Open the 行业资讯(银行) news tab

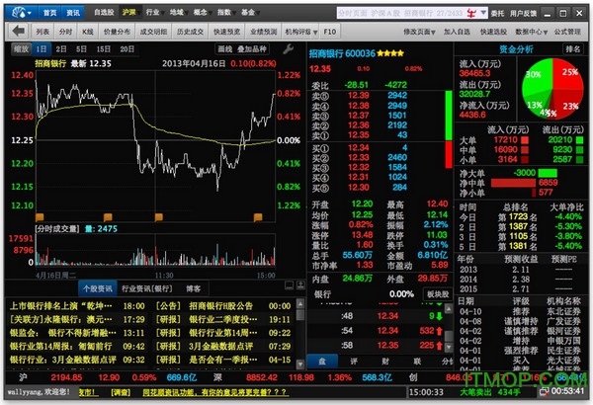pyautogui.click(x=150, y=288)
